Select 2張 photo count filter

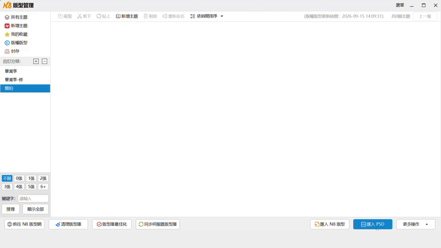[43, 178]
